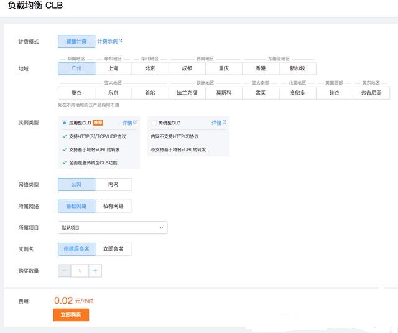Select the 新加坡 region
The image size is (398, 333).
297,68
